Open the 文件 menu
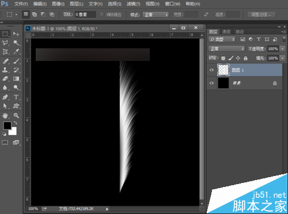The image size is (288, 214). pos(21,4)
